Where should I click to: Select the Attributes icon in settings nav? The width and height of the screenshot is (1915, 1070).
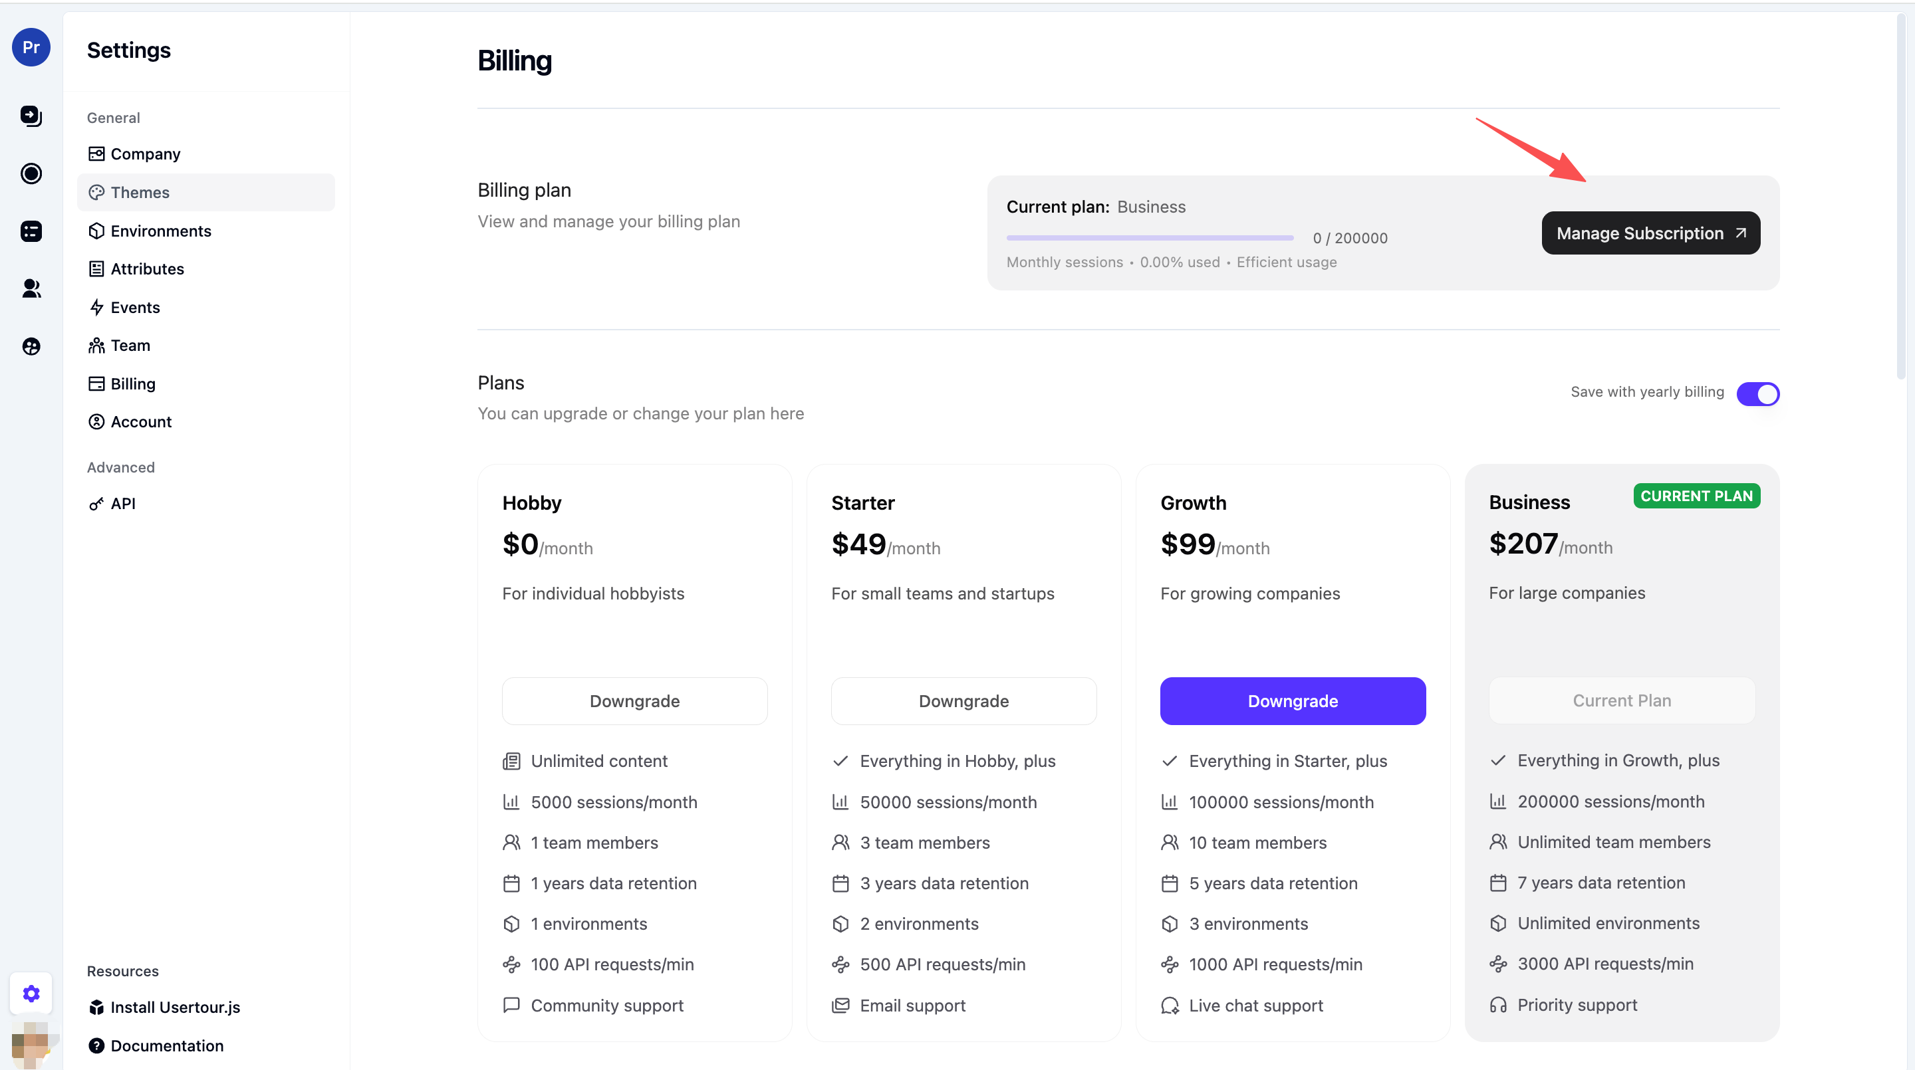click(x=97, y=269)
